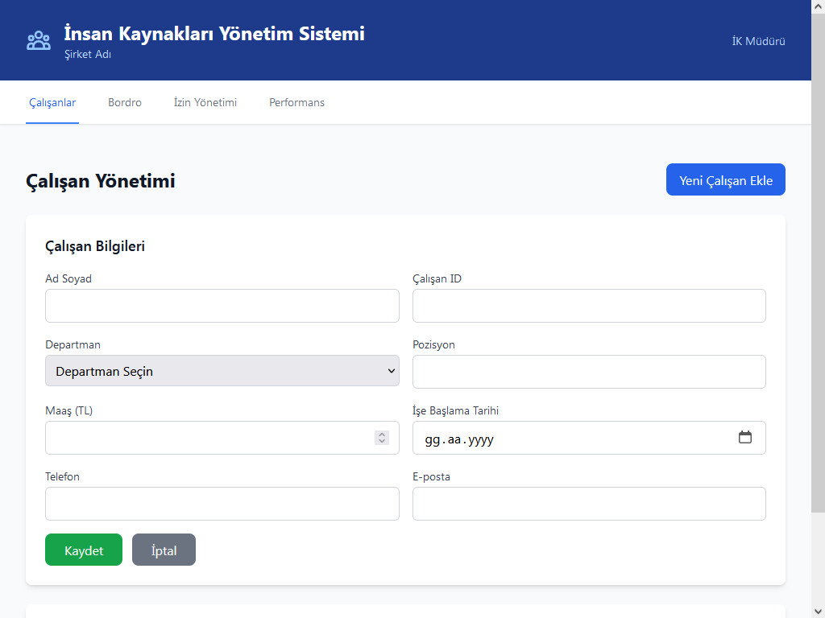Select the Pozisyon text field
The height and width of the screenshot is (618, 825).
589,372
